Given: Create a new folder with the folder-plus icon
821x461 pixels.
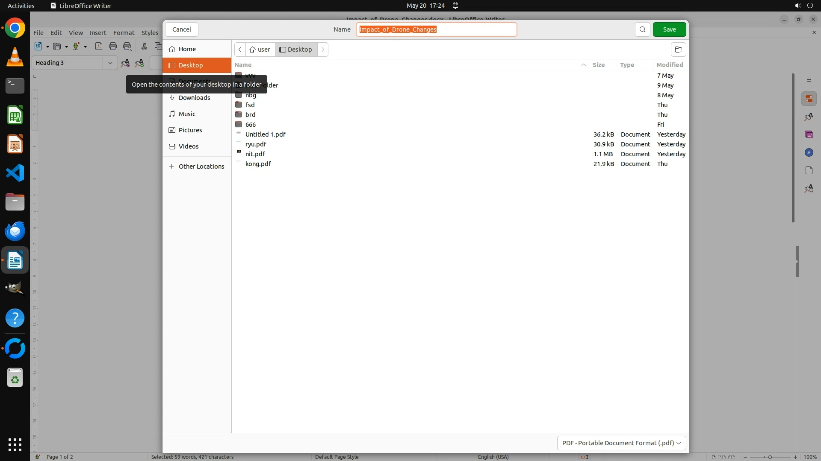Looking at the screenshot, I should 678,50.
